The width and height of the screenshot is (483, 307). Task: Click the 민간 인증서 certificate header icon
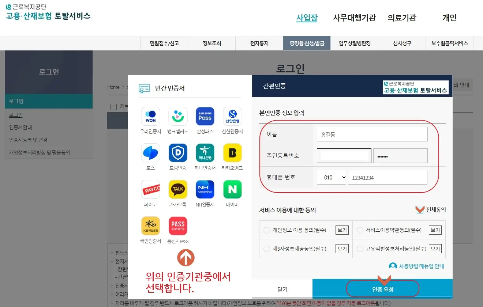(144, 88)
